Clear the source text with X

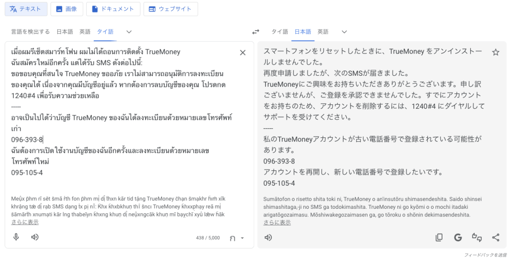242,53
